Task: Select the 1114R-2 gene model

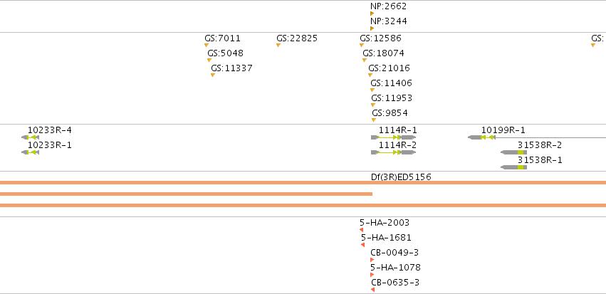Action: tap(393, 152)
